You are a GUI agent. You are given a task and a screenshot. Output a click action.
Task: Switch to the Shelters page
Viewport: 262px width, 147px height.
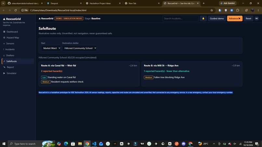[9, 55]
